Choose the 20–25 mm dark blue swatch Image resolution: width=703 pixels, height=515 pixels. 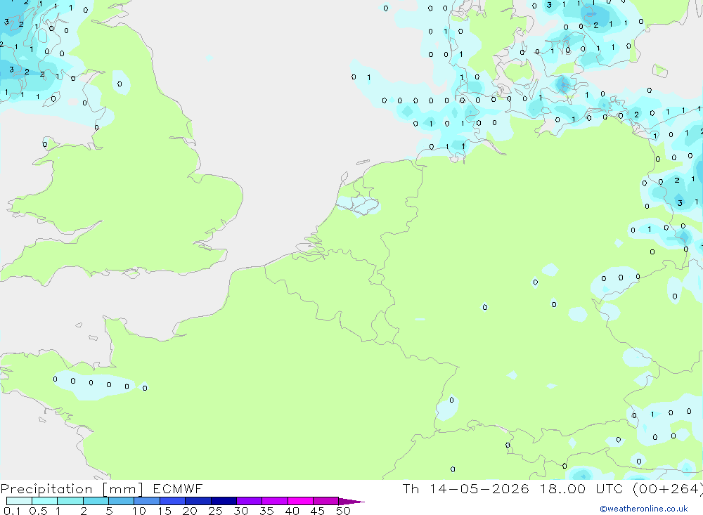pyautogui.click(x=198, y=501)
